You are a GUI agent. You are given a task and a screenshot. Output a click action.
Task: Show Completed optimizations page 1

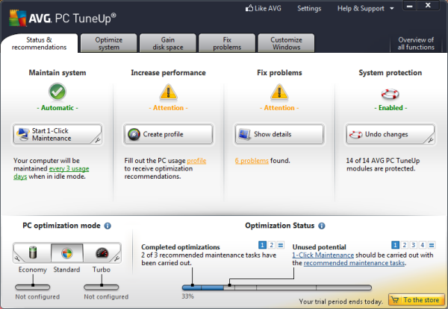[262, 245]
